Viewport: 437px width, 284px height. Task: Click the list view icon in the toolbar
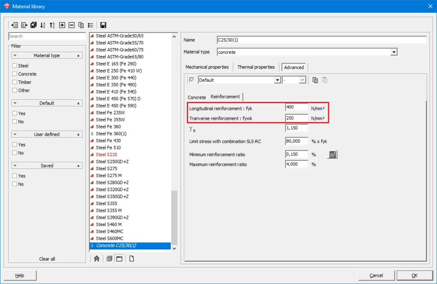pos(90,25)
